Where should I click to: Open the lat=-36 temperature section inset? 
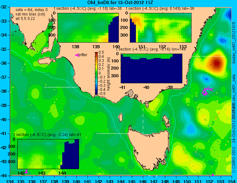pos(161,28)
